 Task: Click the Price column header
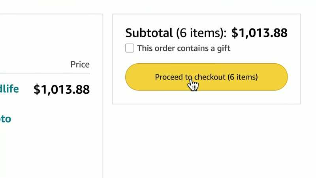[80, 64]
